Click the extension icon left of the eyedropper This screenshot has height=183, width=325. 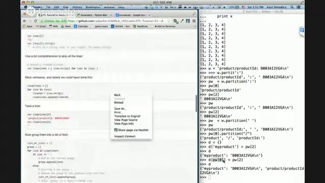pos(176,21)
